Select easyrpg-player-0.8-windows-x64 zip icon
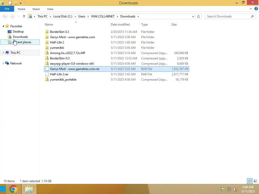 pos(47,63)
